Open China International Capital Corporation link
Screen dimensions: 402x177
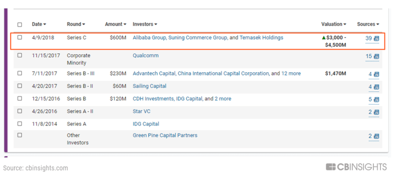pyautogui.click(x=223, y=73)
